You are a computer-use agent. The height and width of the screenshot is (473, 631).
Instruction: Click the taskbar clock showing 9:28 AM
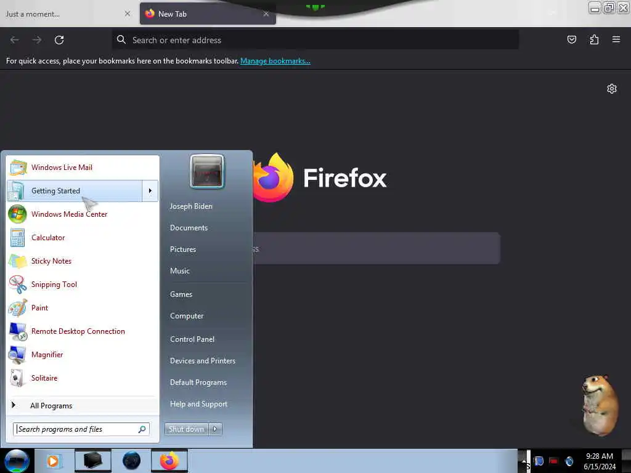(x=600, y=461)
